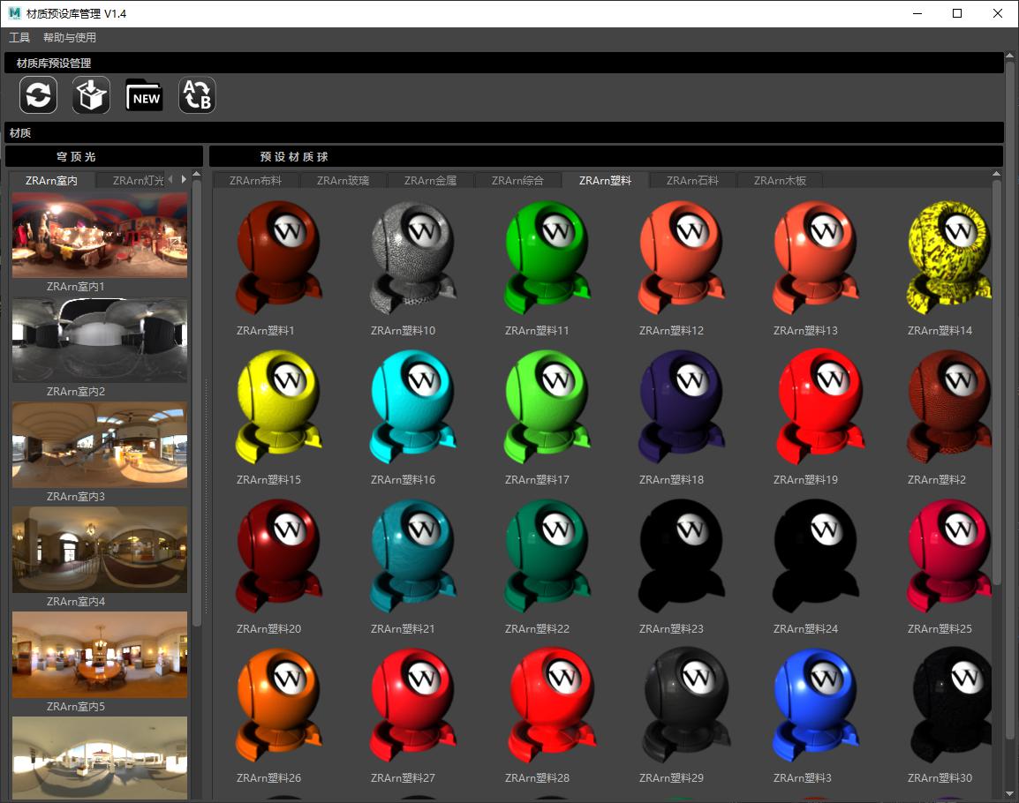Click the NEW folder icon
The height and width of the screenshot is (803, 1019).
145,95
